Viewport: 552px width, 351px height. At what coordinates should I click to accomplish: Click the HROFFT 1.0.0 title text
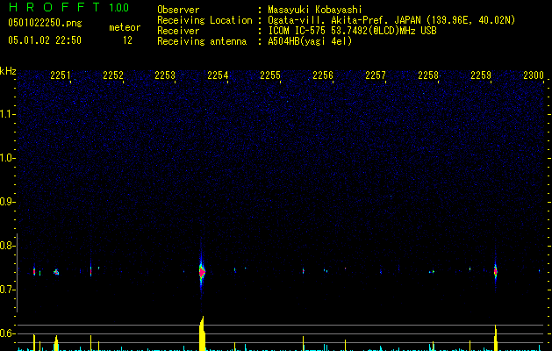68,7
